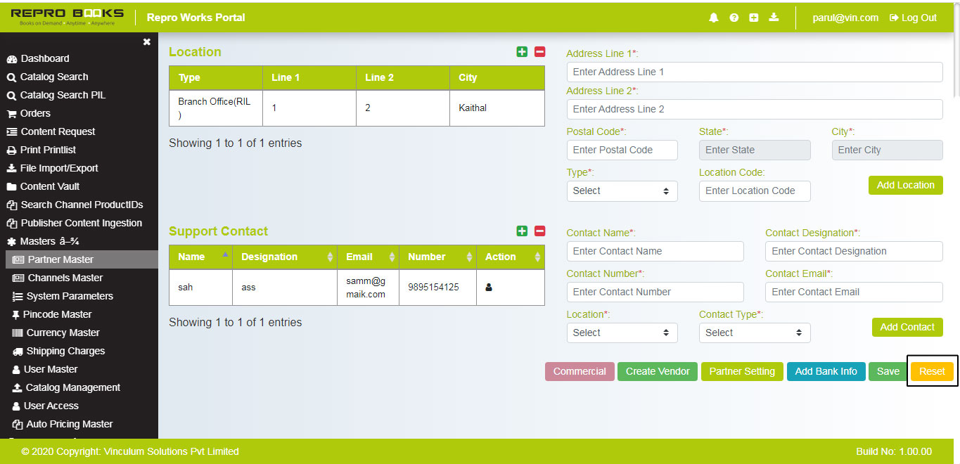Screen dimensions: 960x464
Task: Close the sidebar with the X icon
Action: (x=146, y=42)
